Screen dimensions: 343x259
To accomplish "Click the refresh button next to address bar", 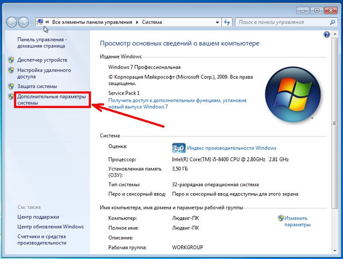I will coord(227,22).
